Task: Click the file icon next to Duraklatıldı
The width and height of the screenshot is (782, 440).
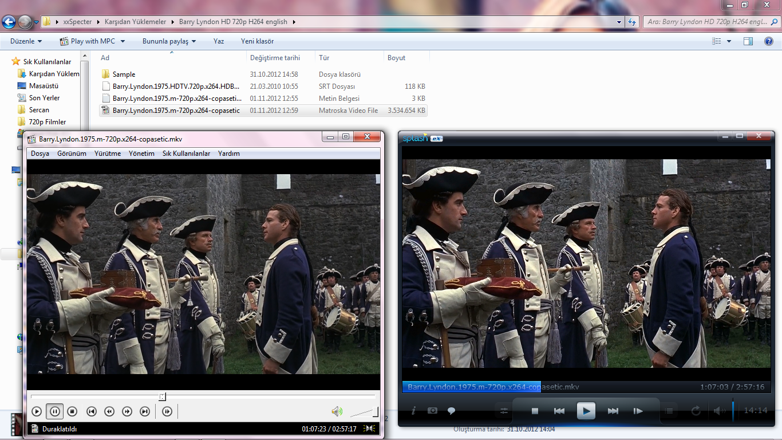Action: [34, 429]
